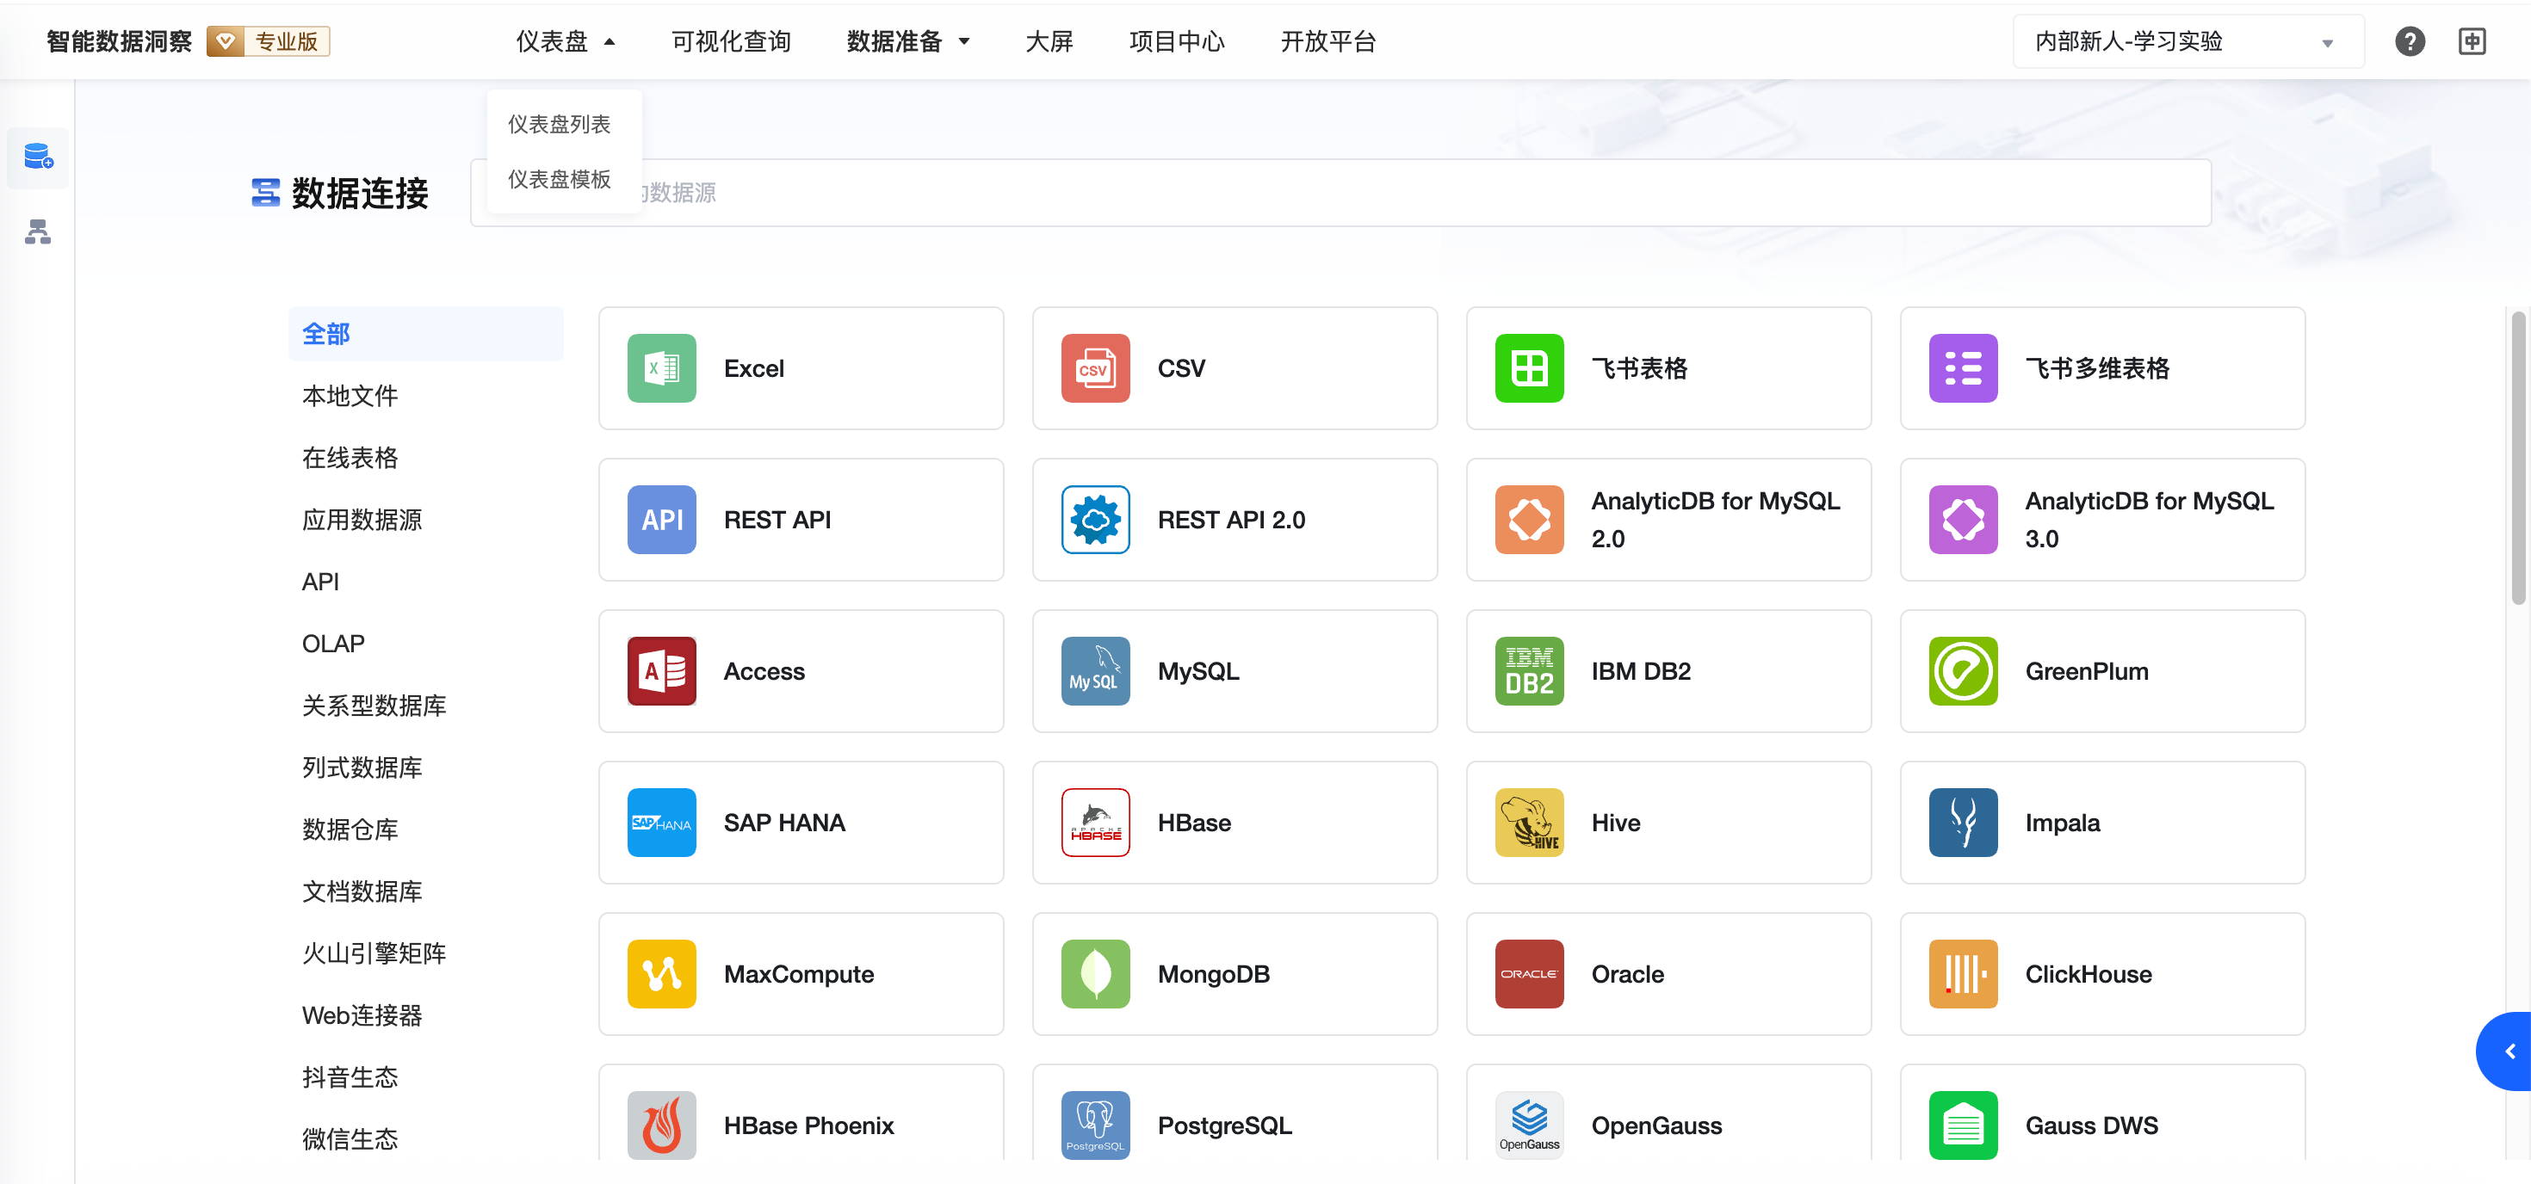Choose AnalyticDB for MySQL 2.0 orange icon
Image resolution: width=2531 pixels, height=1184 pixels.
point(1529,520)
